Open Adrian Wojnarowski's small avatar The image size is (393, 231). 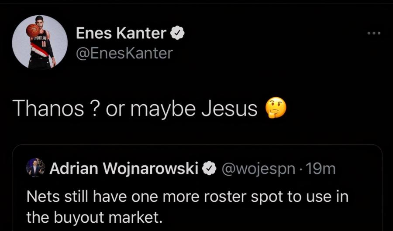(x=35, y=168)
